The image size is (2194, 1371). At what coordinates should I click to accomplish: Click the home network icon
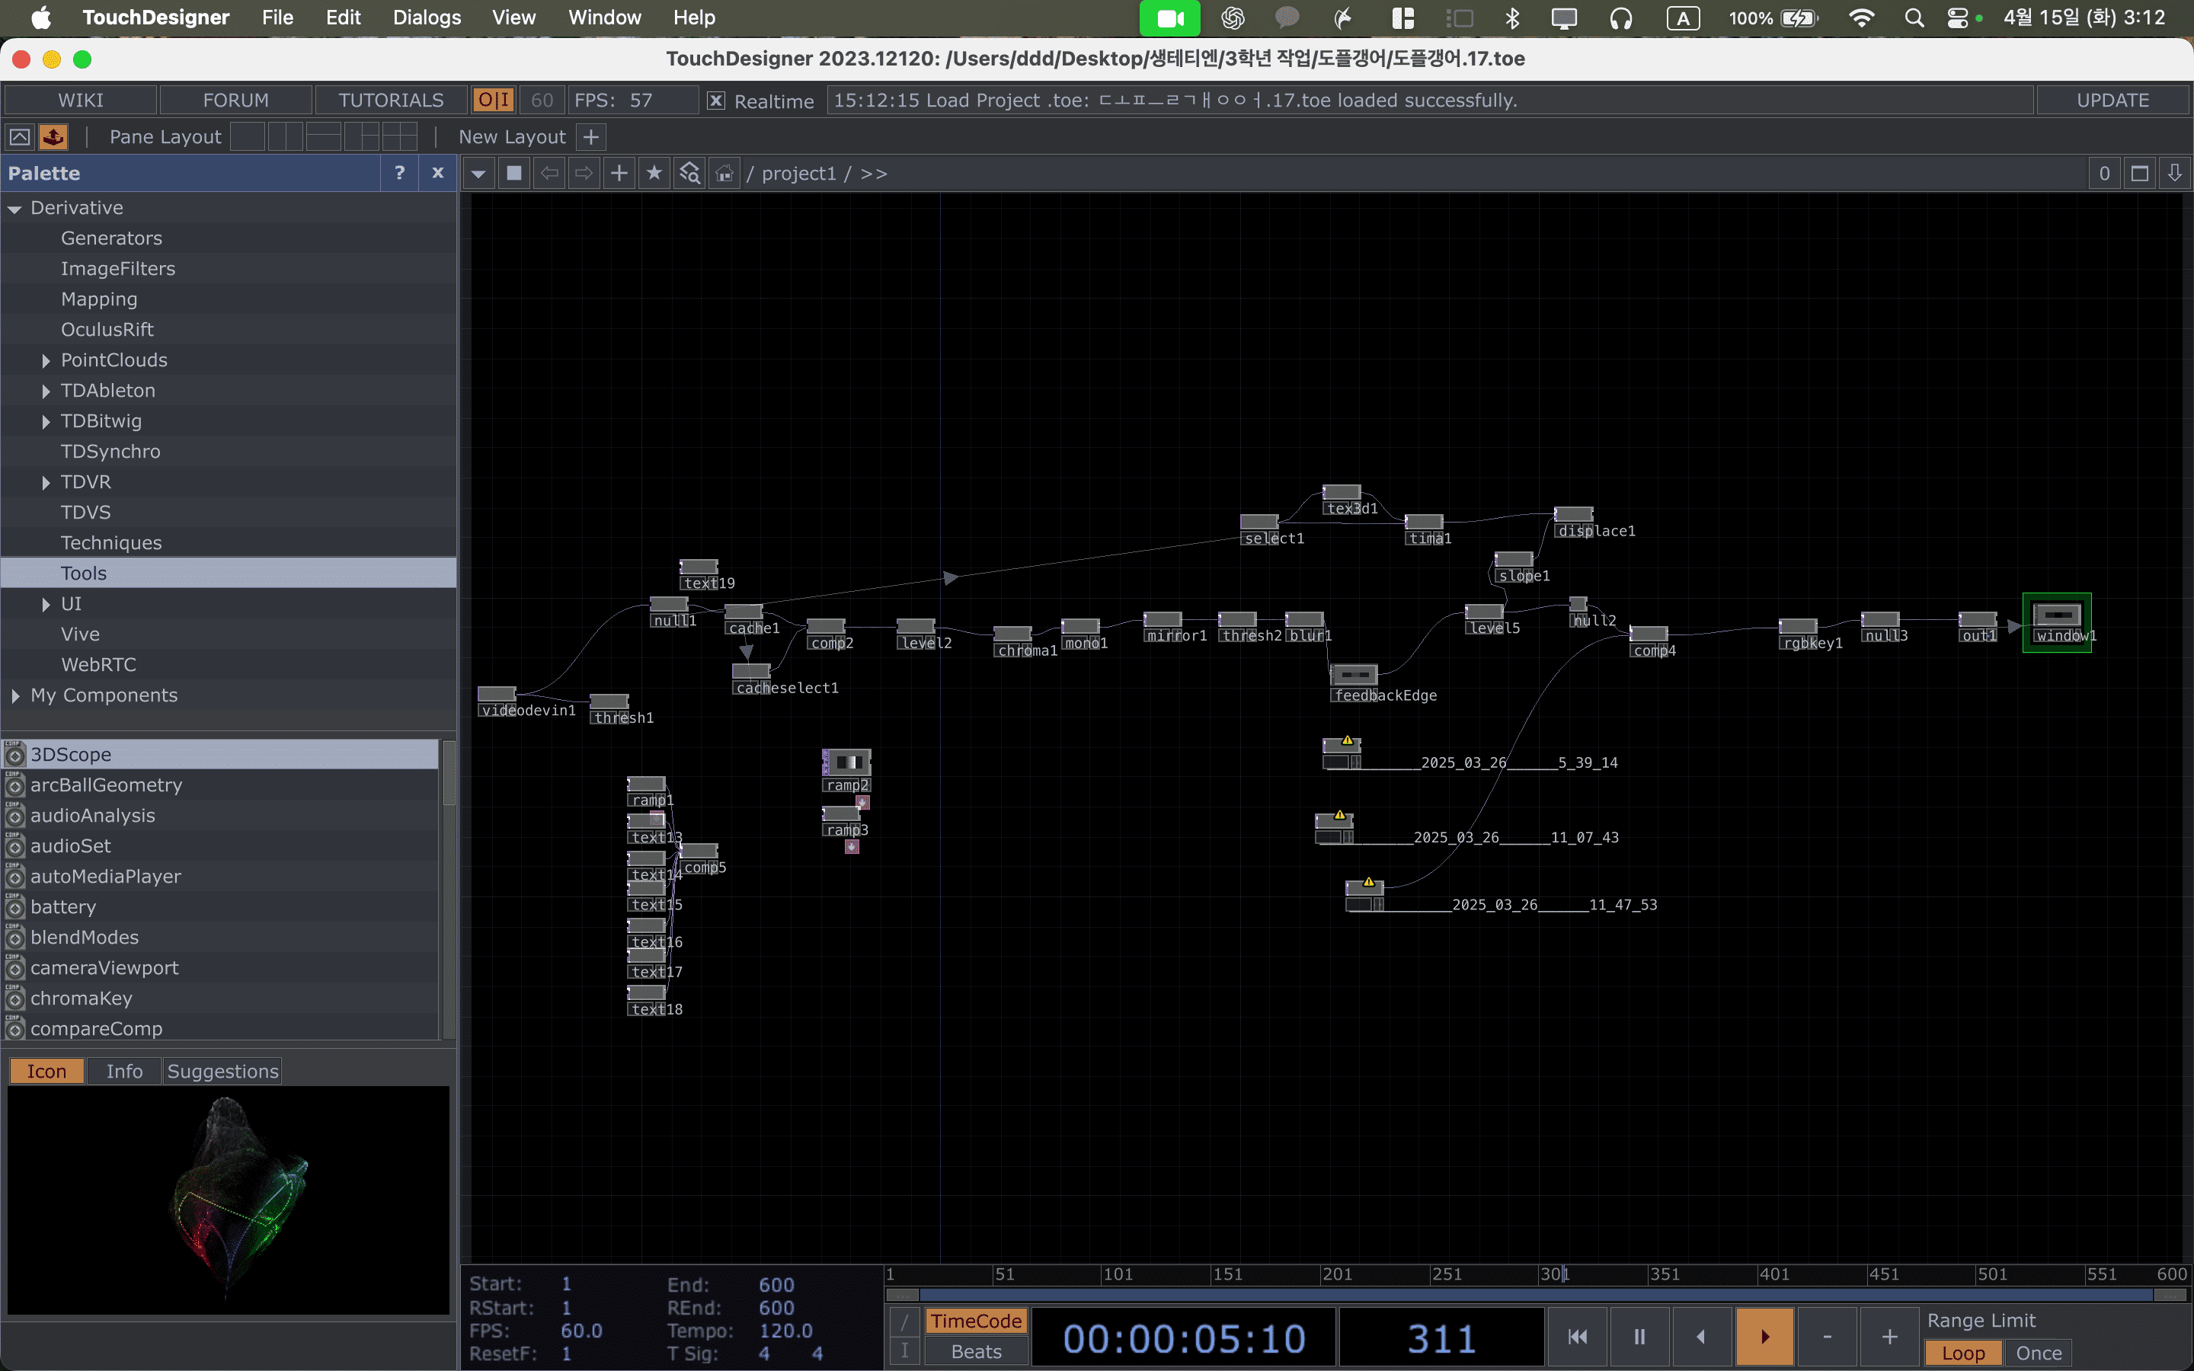click(x=724, y=173)
